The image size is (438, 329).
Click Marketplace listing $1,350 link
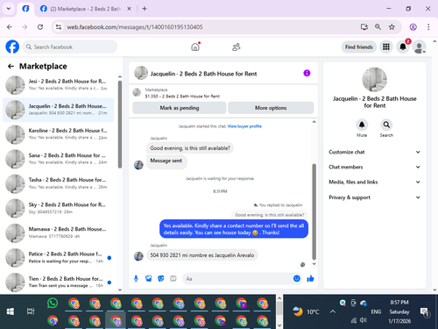(x=182, y=97)
